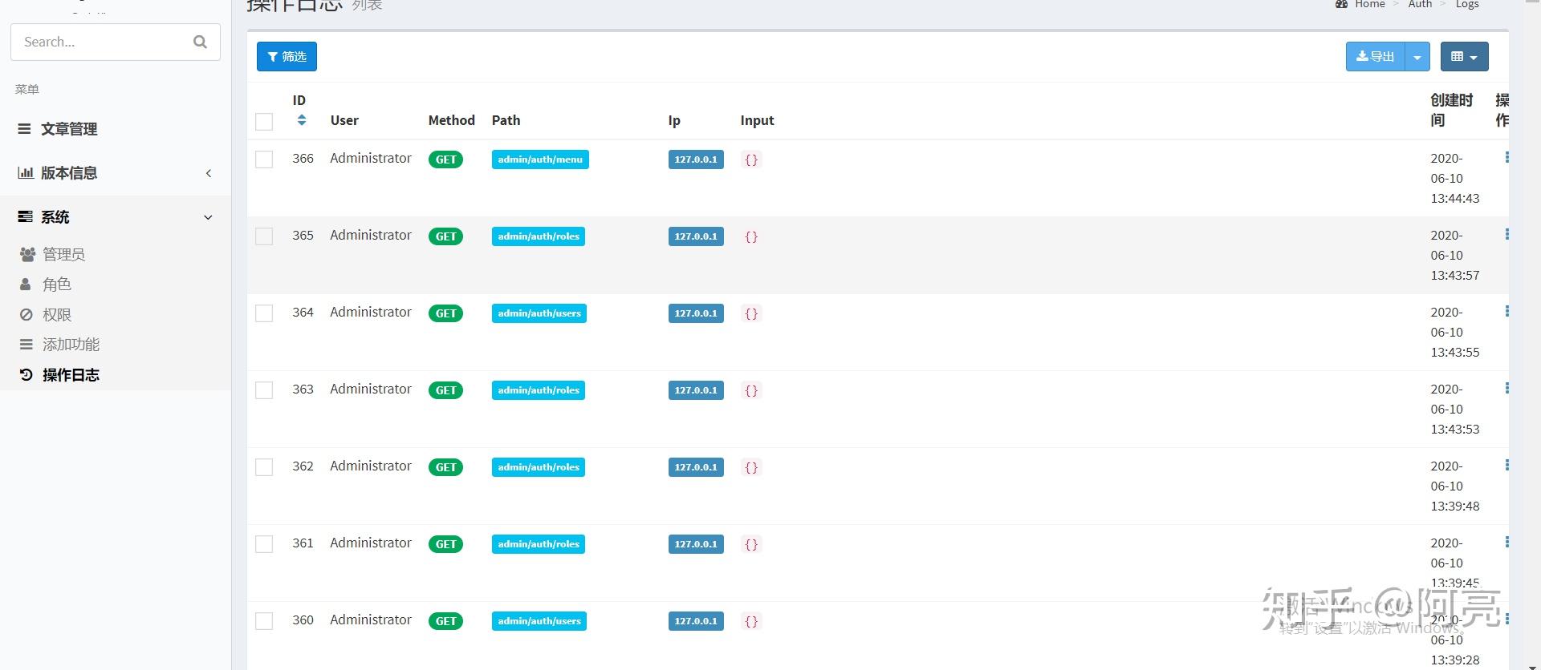Open actions menu for log row 365

pyautogui.click(x=1506, y=235)
